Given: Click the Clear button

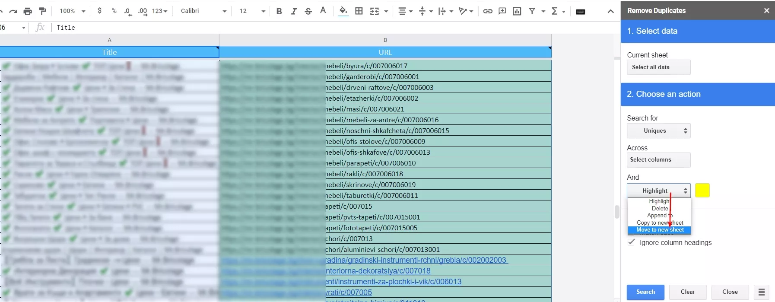Looking at the screenshot, I should (x=688, y=292).
